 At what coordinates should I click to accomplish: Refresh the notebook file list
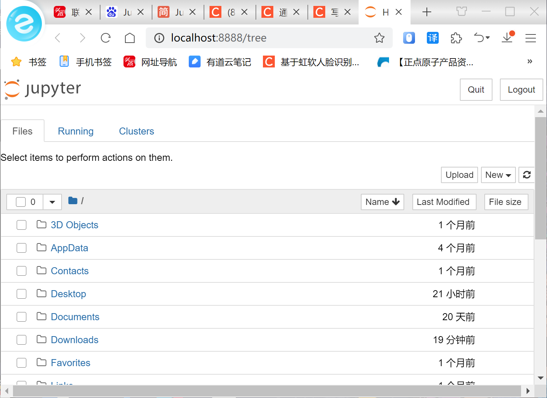pos(527,175)
